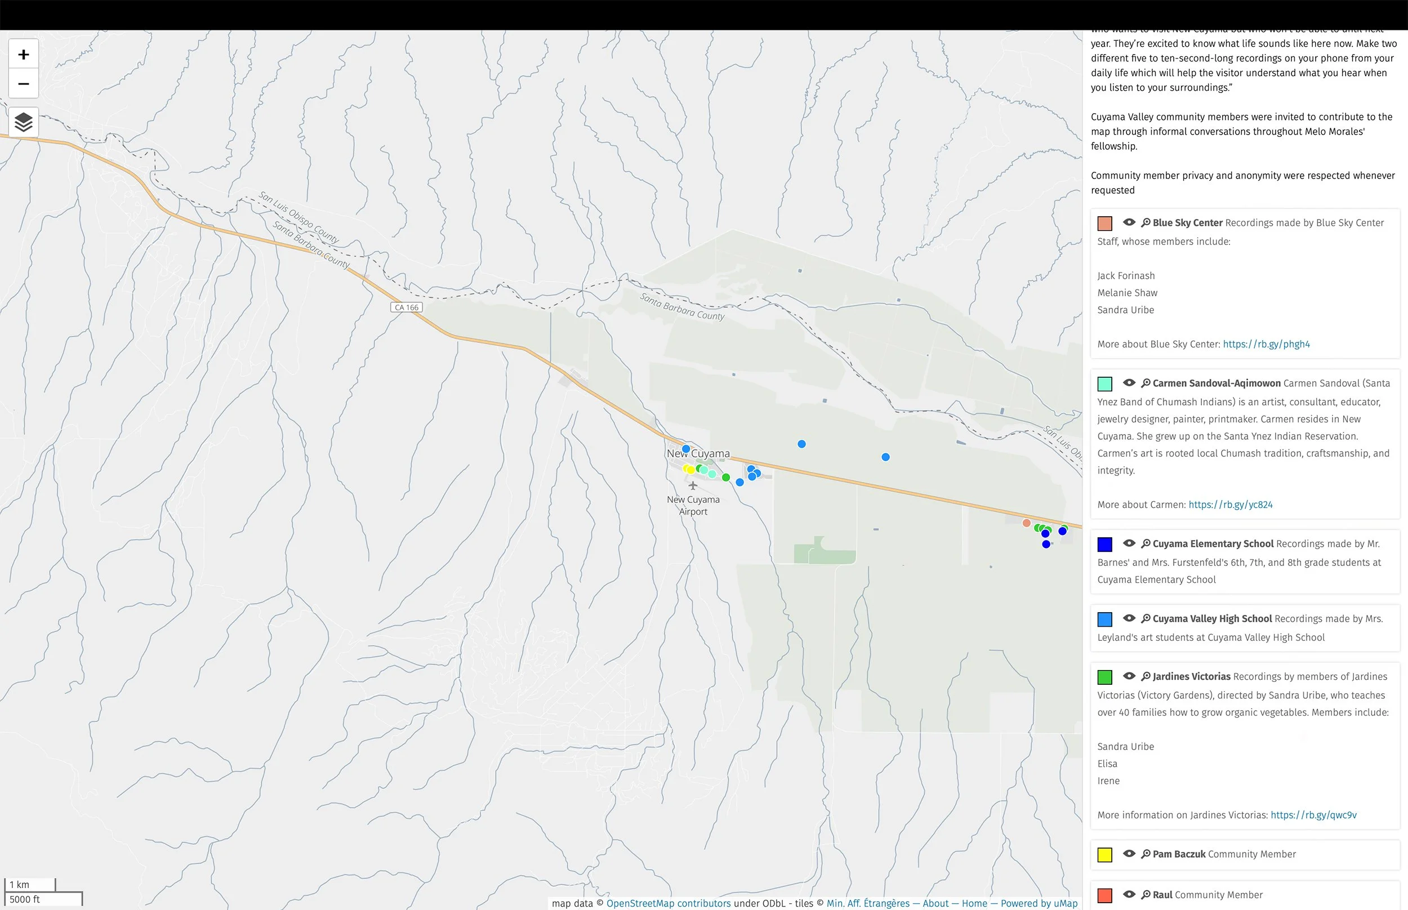1408x910 pixels.
Task: Toggle Cuyama Valley High School layer visibility
Action: (x=1129, y=618)
